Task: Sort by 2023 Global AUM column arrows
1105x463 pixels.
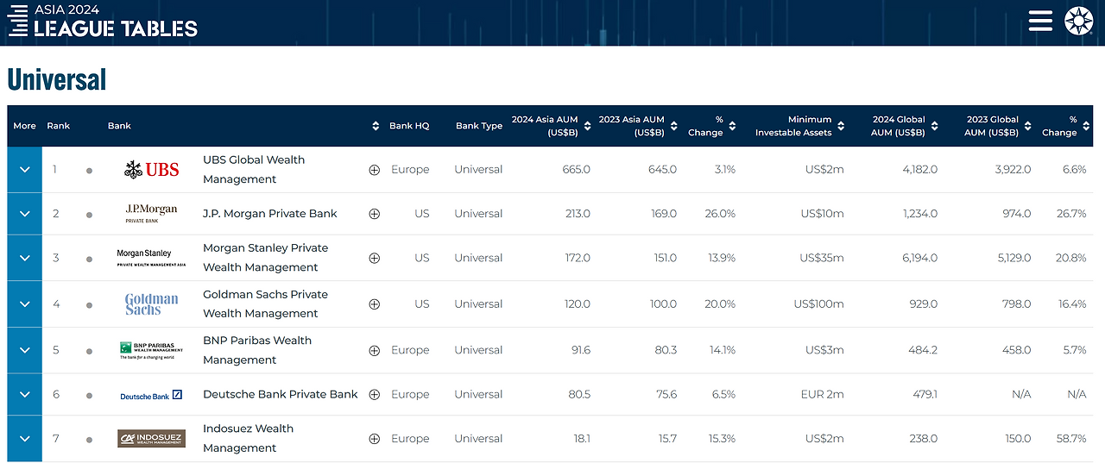Action: coord(1027,126)
